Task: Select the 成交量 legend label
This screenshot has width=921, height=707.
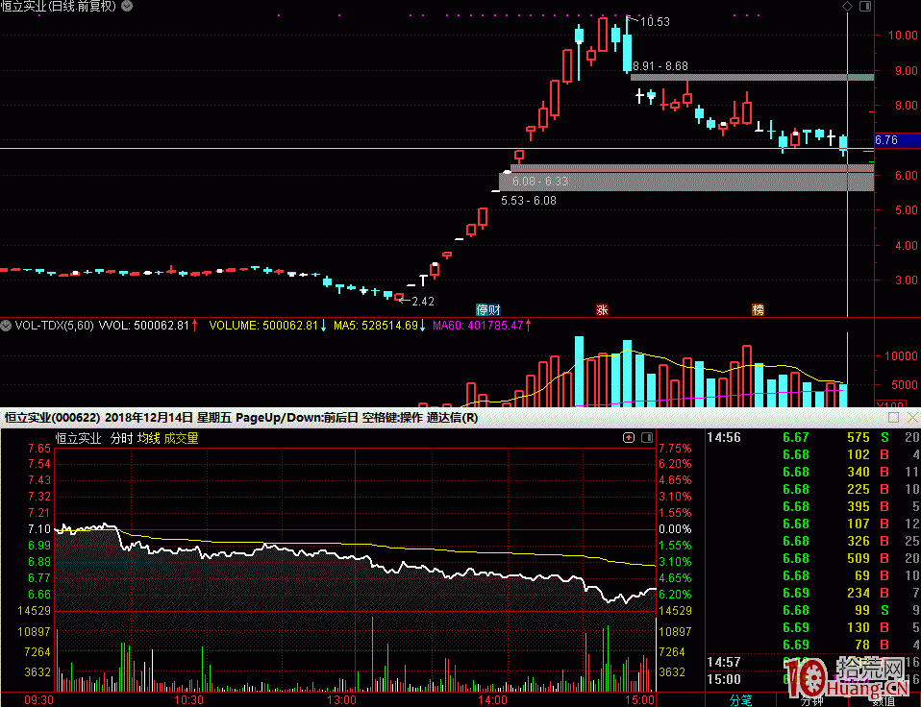Action: click(181, 438)
